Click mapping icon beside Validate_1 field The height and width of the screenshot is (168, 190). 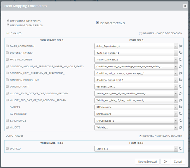[181, 127]
